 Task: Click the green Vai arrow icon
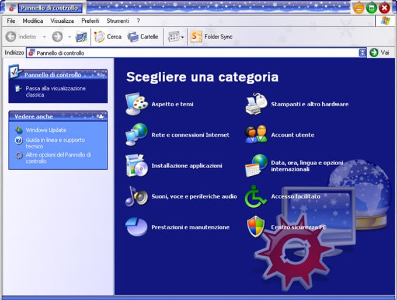pyautogui.click(x=374, y=53)
